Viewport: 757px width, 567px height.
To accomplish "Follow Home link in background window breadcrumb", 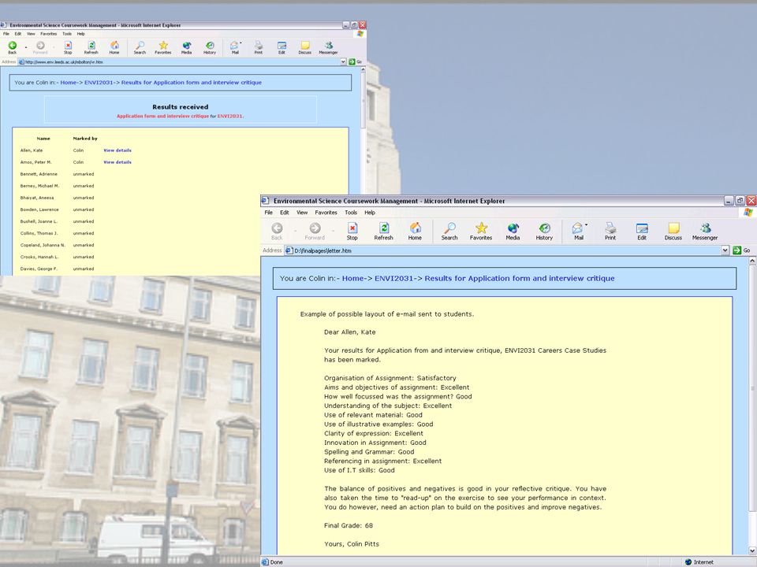I will coord(69,83).
